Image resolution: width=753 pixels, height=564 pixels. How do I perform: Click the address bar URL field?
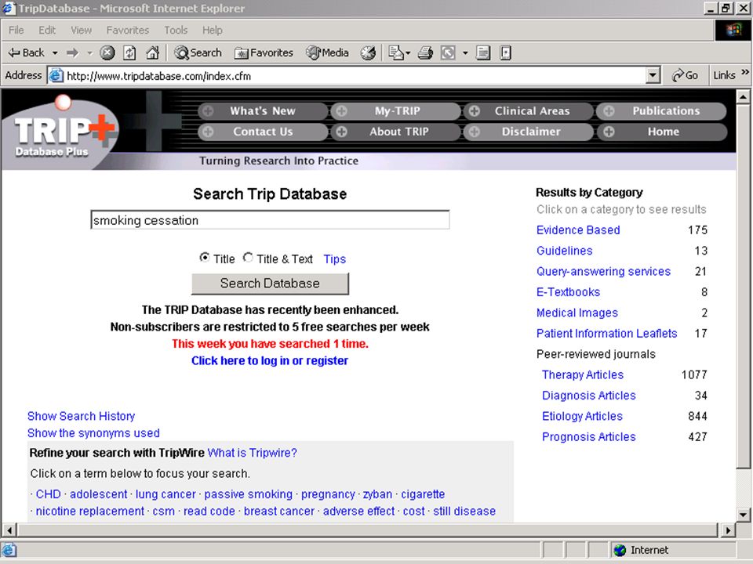pyautogui.click(x=355, y=76)
